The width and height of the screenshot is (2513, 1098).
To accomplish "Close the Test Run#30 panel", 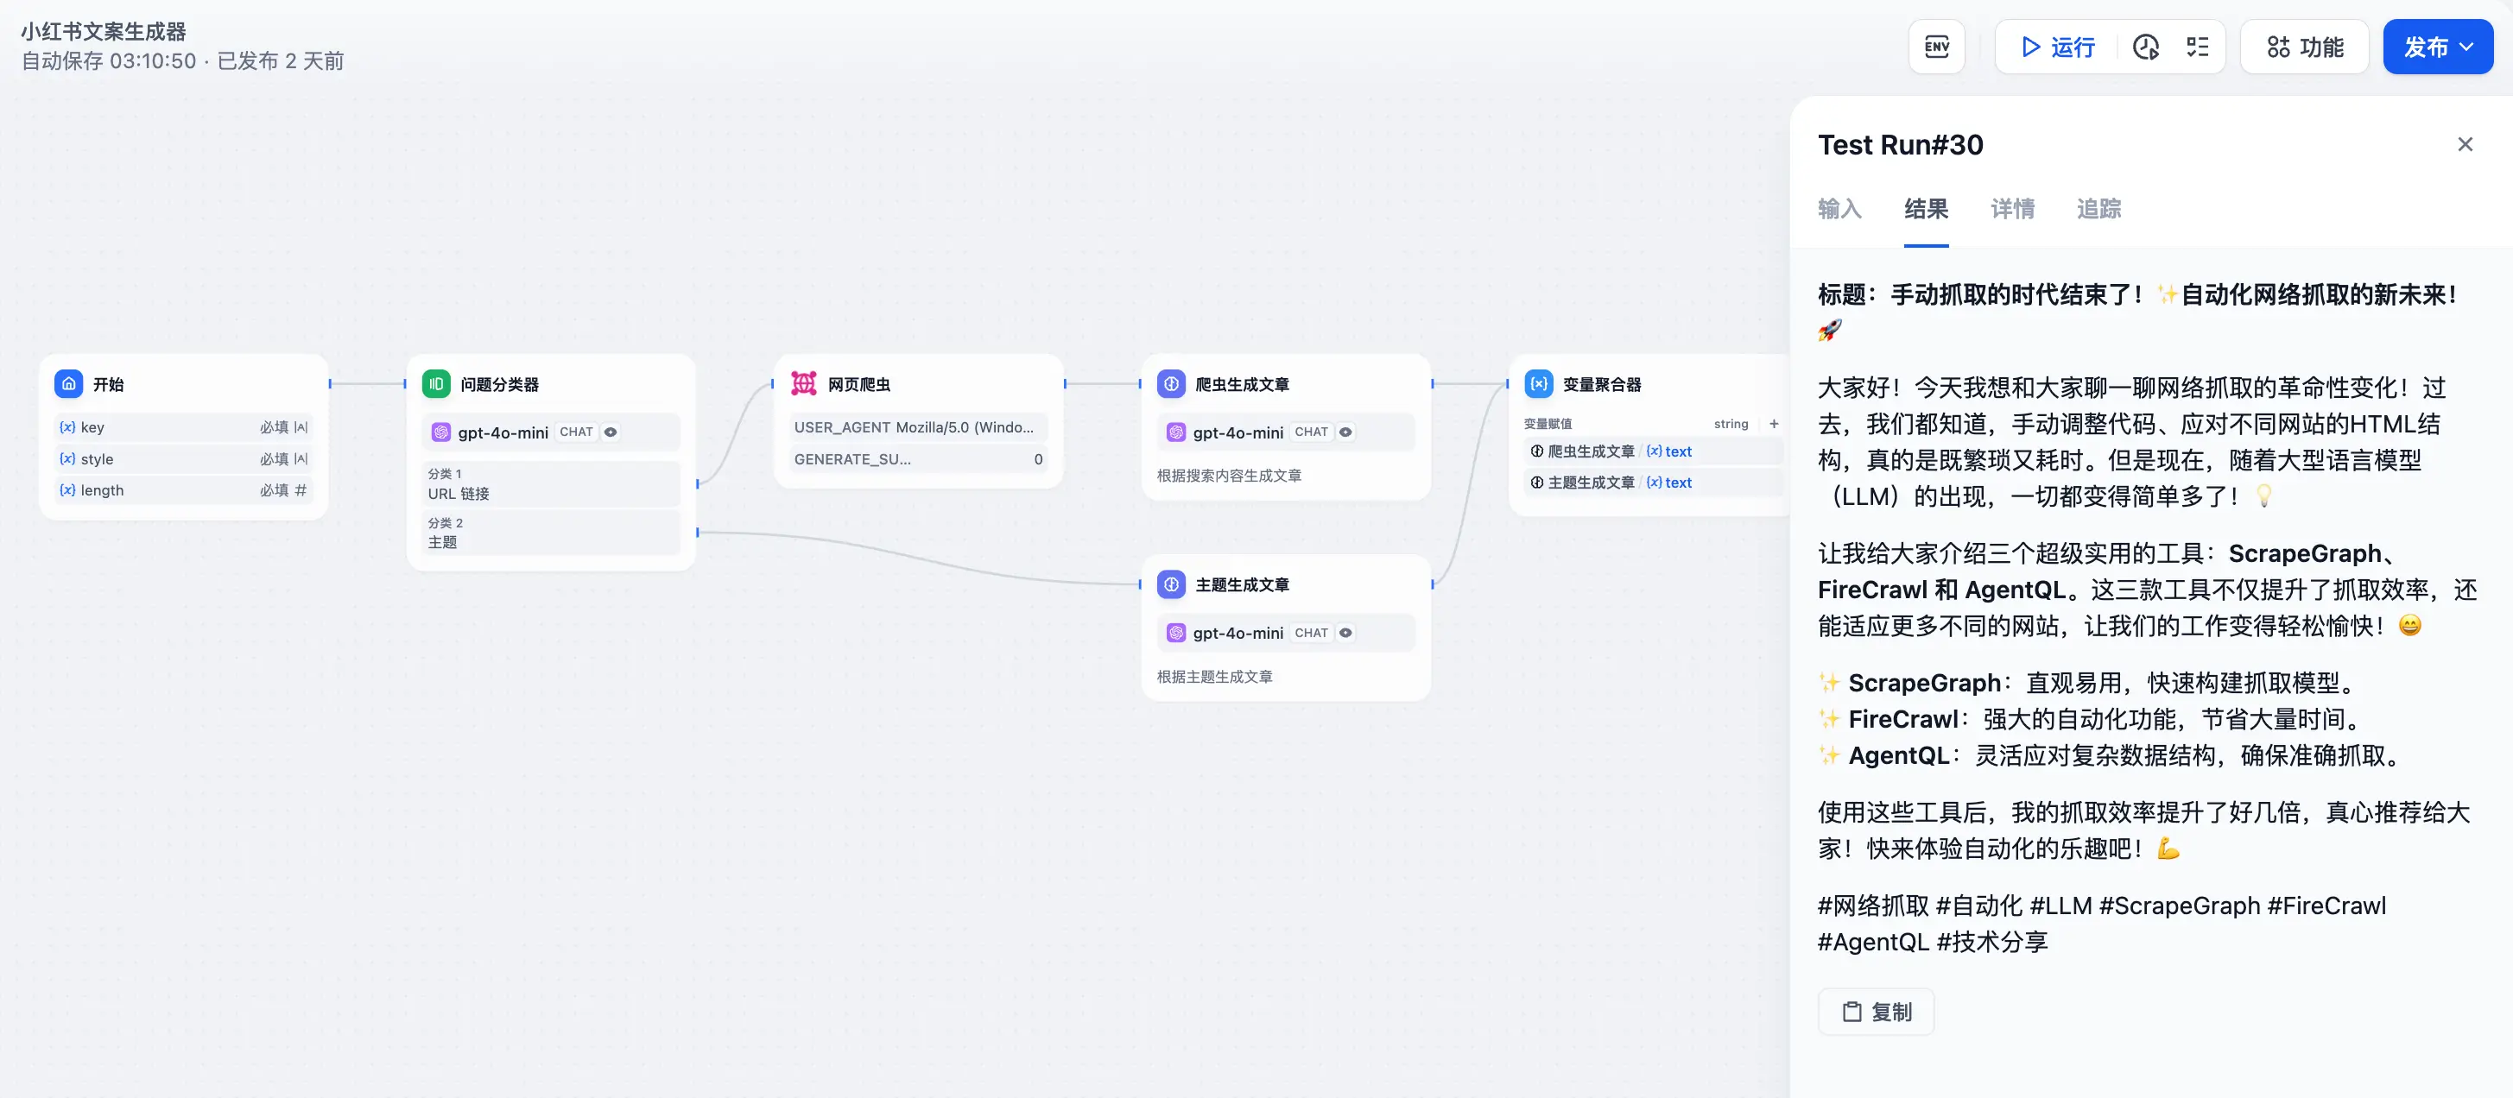I will [x=2465, y=144].
